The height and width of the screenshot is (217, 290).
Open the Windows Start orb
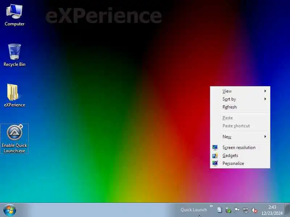[10, 210]
